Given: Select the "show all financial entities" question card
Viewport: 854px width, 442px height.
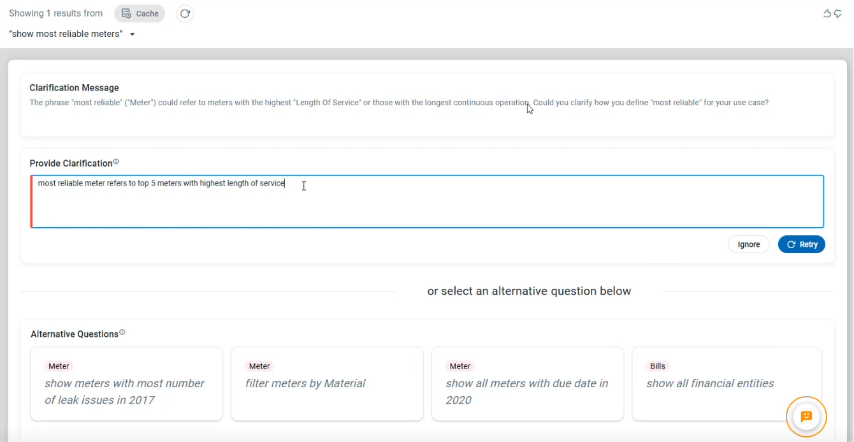Looking at the screenshot, I should [x=710, y=383].
